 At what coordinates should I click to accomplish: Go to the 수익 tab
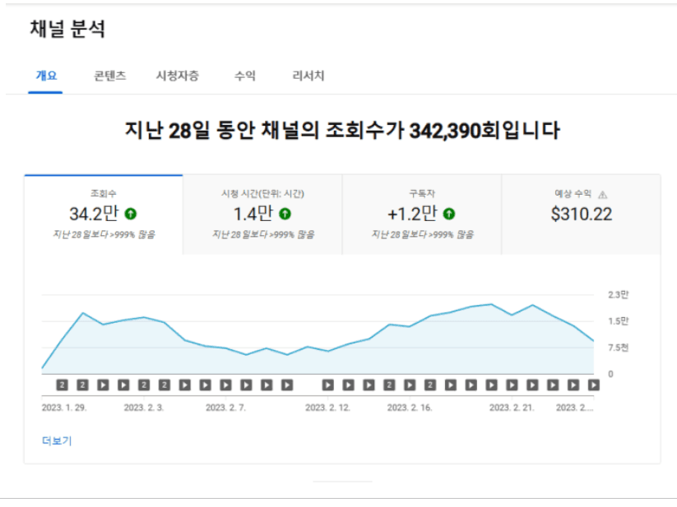coord(245,76)
